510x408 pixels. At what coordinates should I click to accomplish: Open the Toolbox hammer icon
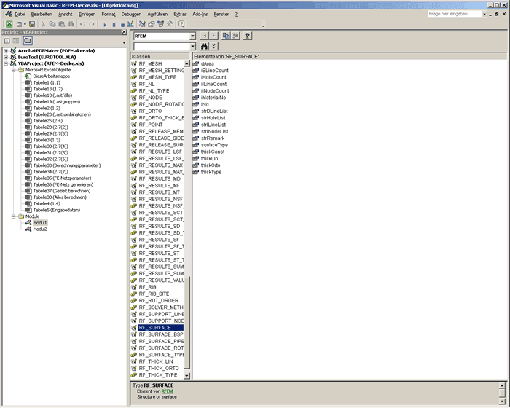click(x=170, y=24)
